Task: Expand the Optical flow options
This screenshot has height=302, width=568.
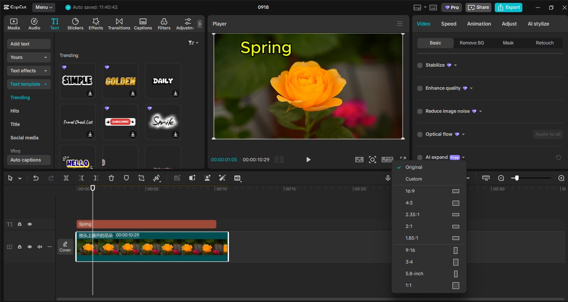Action: (463, 134)
